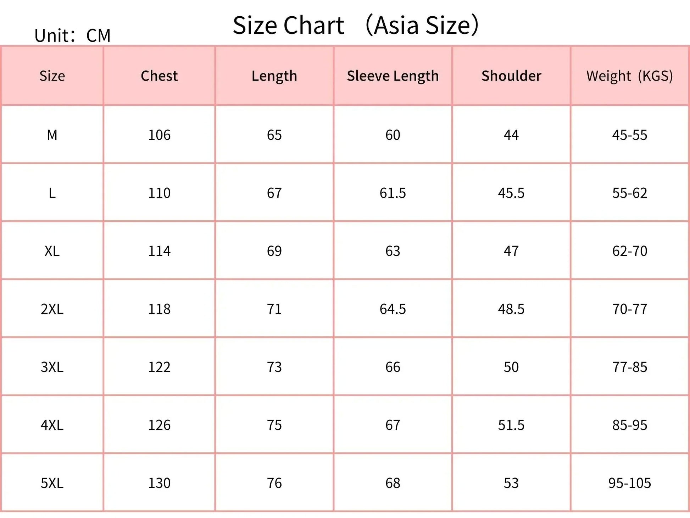This screenshot has height=518, width=690.
Task: Click the sleeve length value 64.5
Action: (393, 309)
